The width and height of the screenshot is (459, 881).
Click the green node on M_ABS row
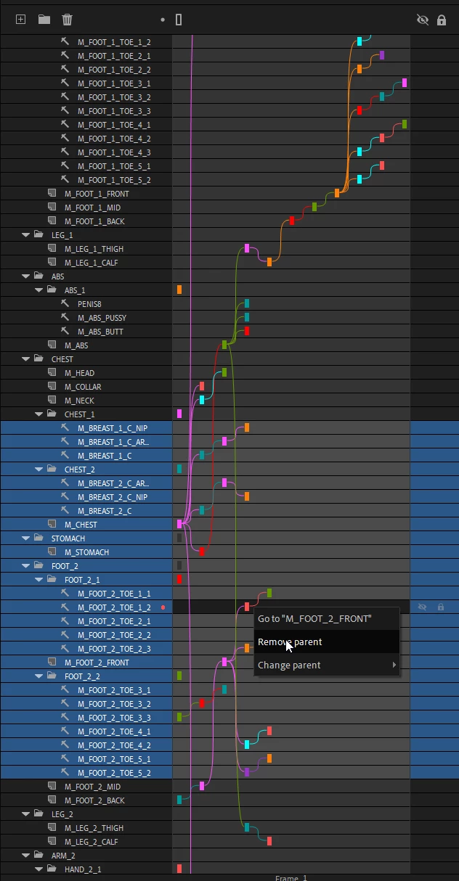point(224,345)
